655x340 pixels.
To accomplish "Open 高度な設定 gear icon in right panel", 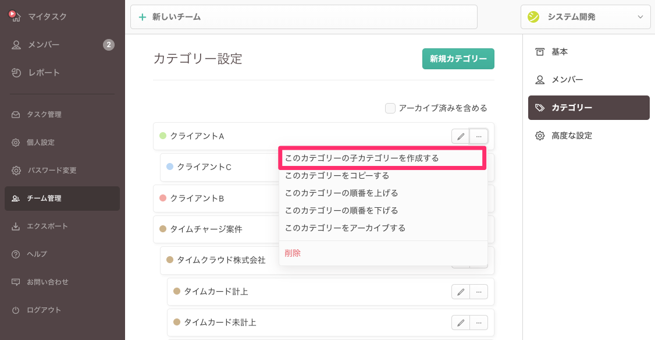I will tap(540, 136).
